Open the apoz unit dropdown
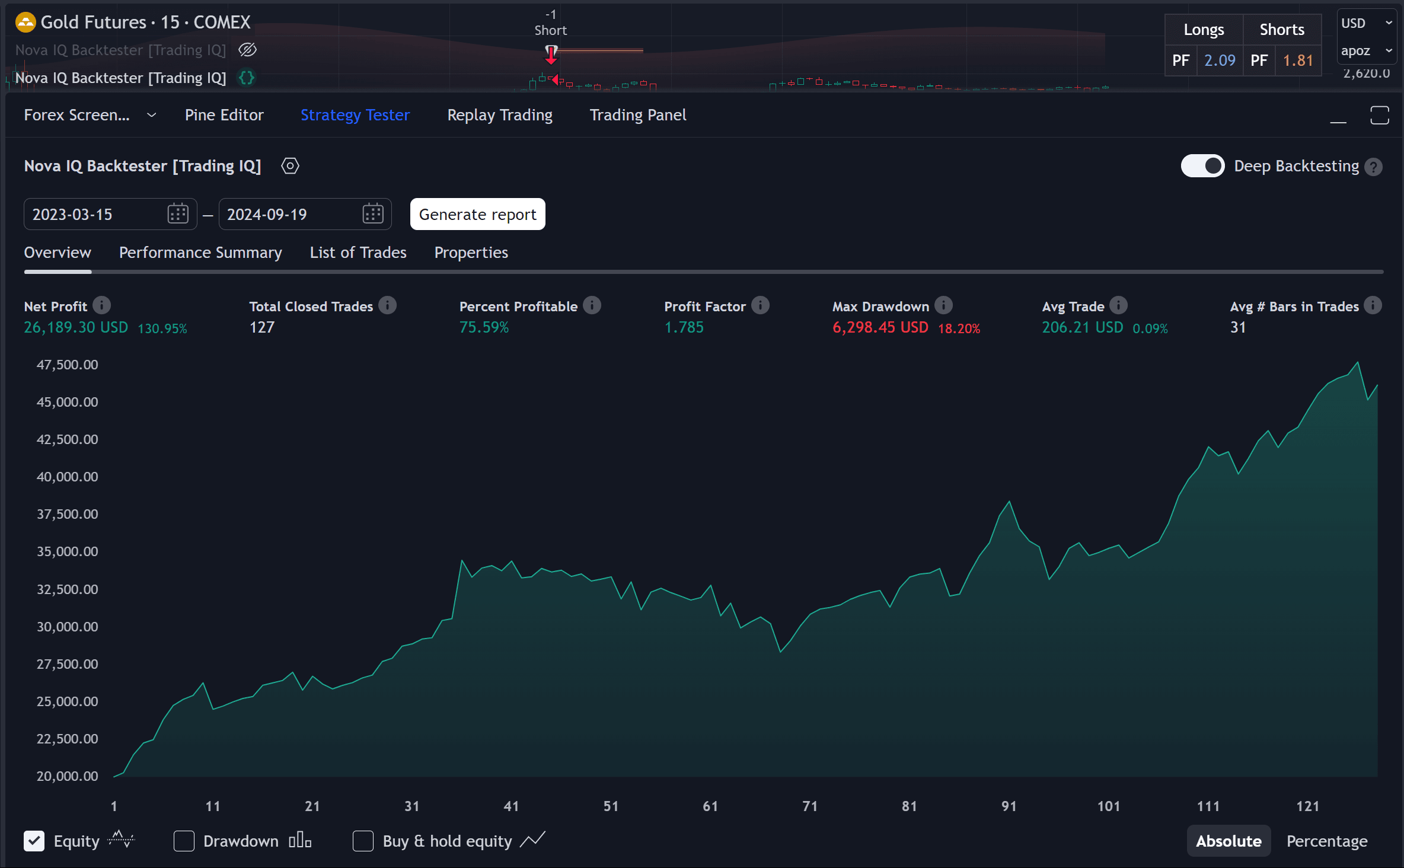The image size is (1404, 868). (1366, 51)
